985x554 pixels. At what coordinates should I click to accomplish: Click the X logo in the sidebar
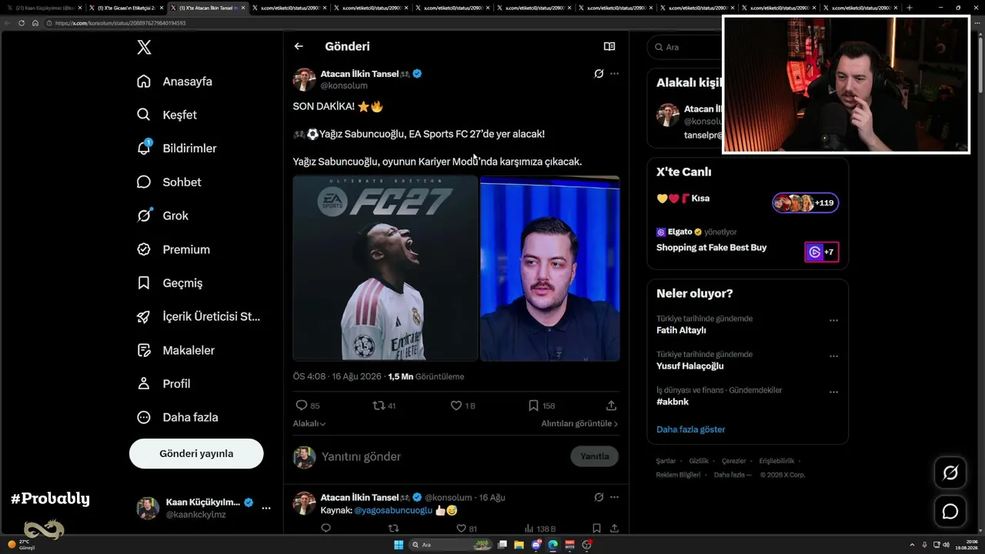point(144,47)
